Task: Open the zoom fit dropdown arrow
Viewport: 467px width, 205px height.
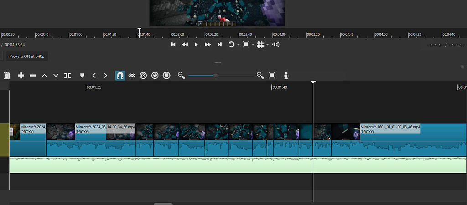Action: (x=253, y=45)
